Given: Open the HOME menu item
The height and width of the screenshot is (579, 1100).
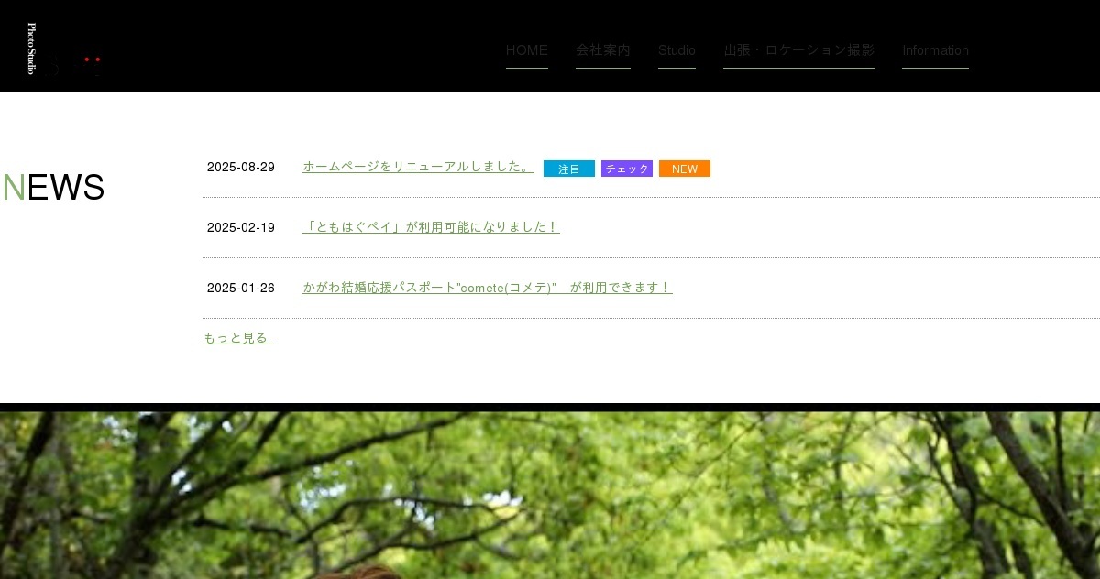Looking at the screenshot, I should 527,50.
